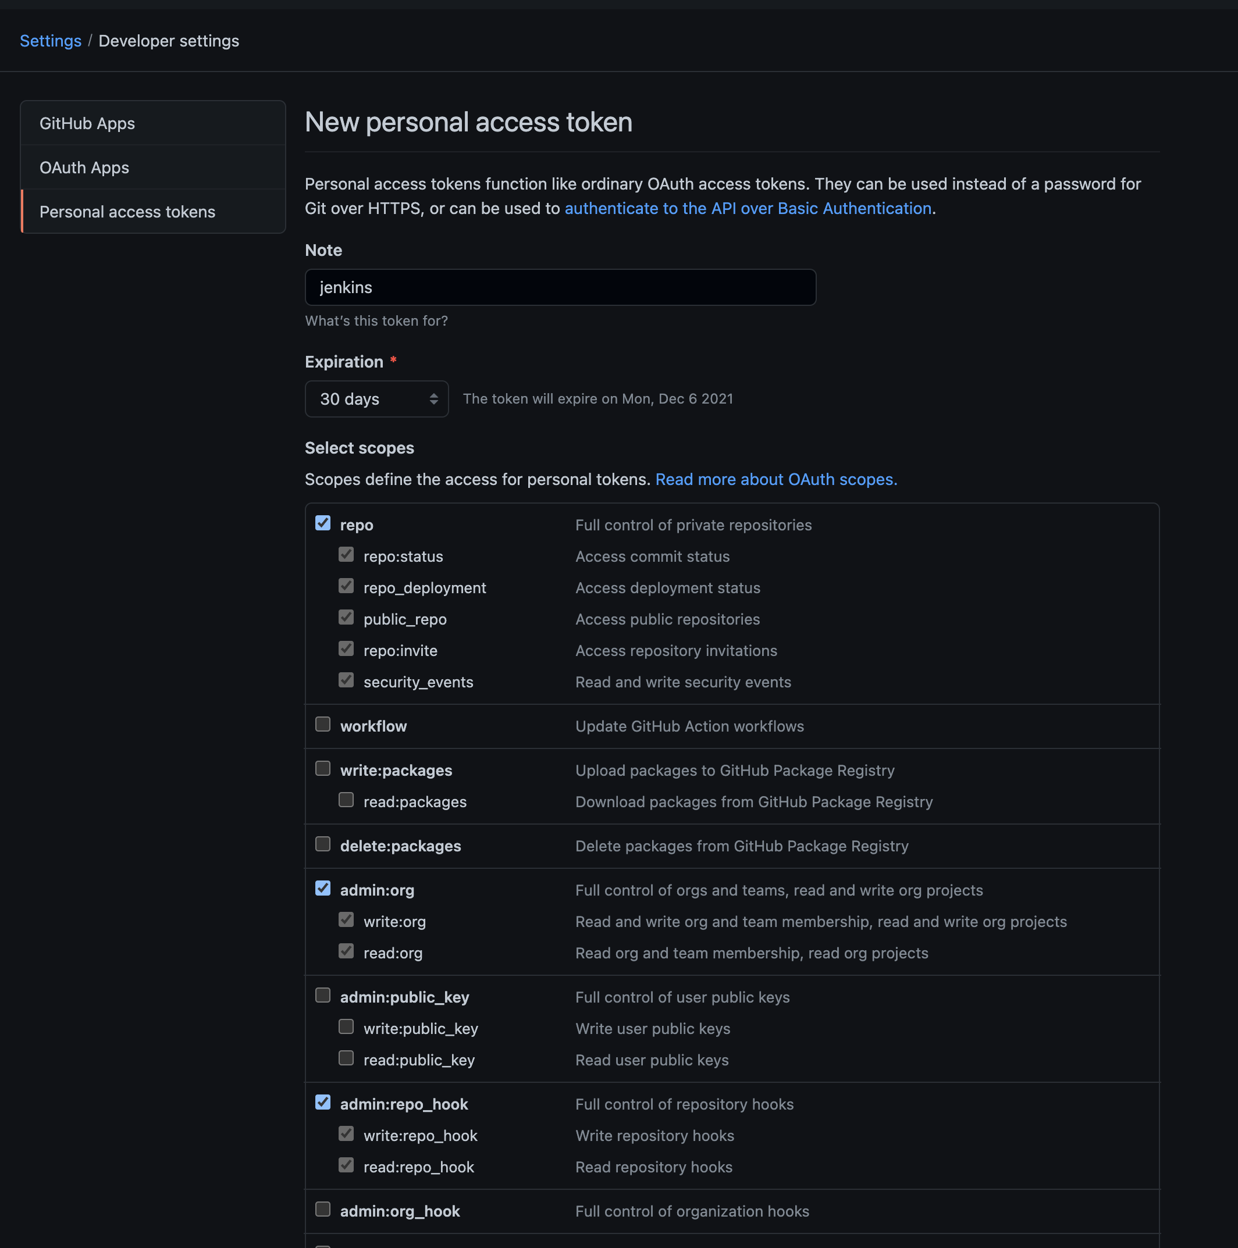
Task: Open the Basic Authentication API link
Action: pos(748,209)
